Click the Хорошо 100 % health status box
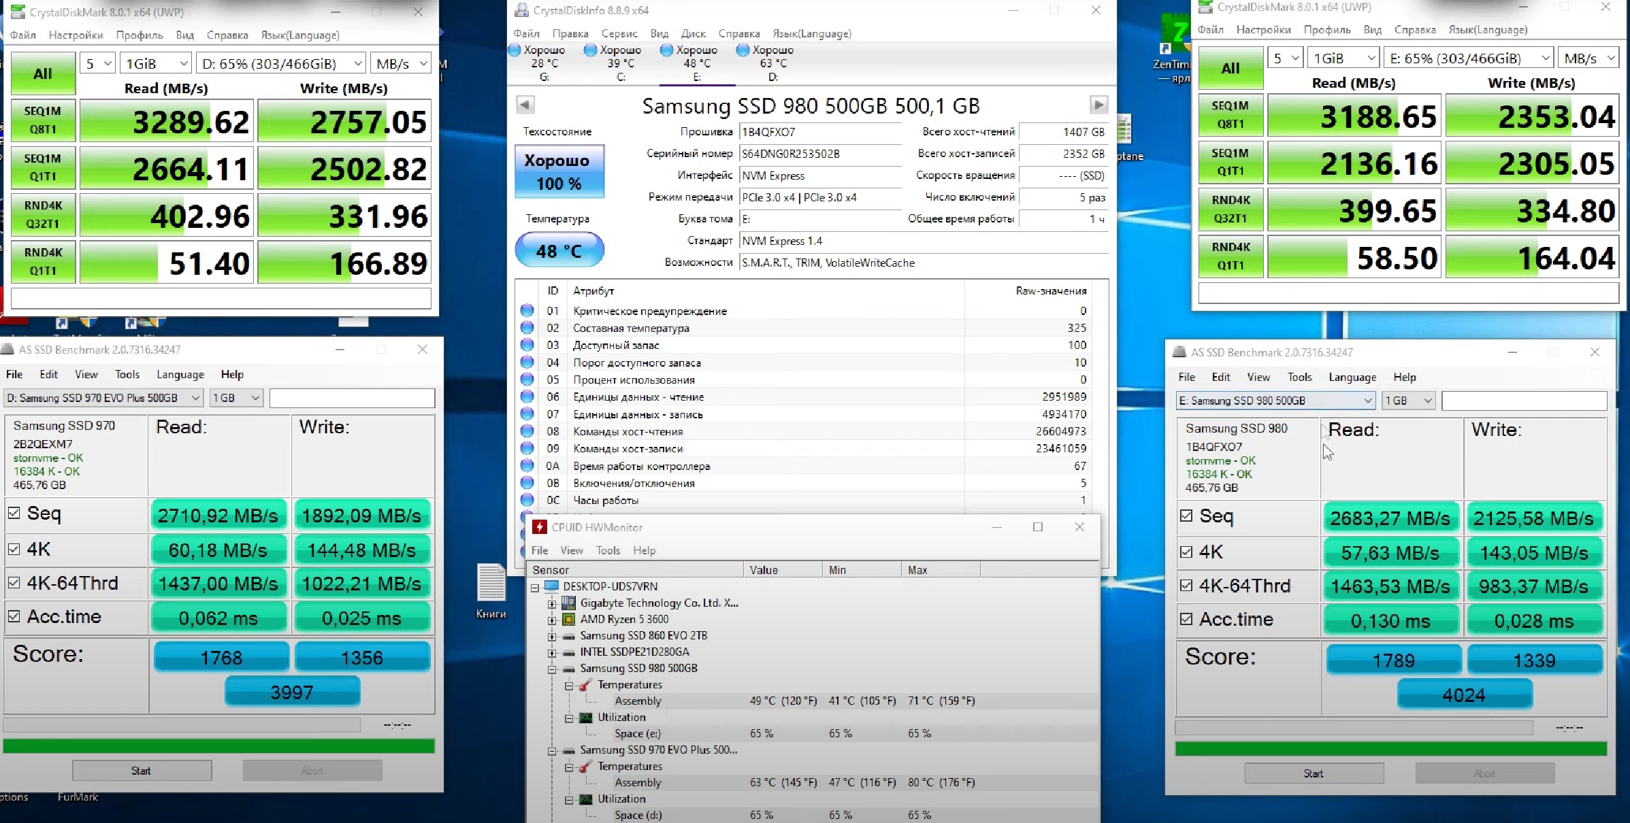1630x823 pixels. tap(559, 171)
